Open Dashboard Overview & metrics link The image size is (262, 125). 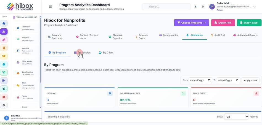(27, 28)
